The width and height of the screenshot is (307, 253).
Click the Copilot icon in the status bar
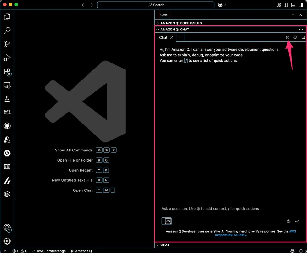(x=292, y=251)
